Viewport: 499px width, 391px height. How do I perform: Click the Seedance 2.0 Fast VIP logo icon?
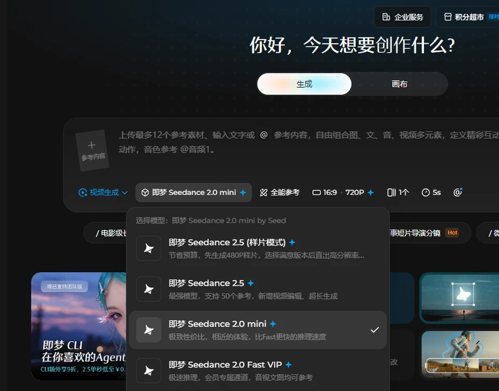(149, 371)
